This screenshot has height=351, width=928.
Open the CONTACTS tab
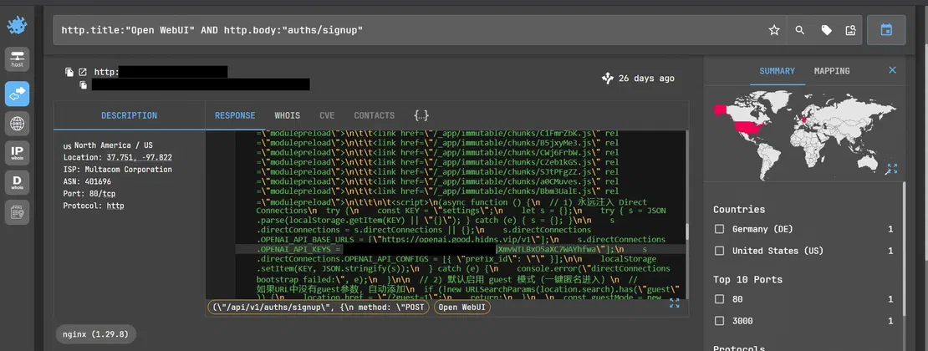[374, 115]
